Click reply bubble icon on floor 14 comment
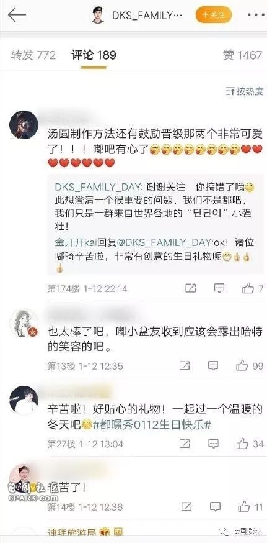This screenshot has height=543, width=267. [x=215, y=507]
